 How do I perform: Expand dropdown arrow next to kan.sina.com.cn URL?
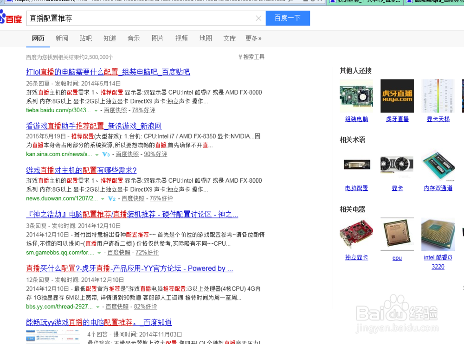coord(97,155)
